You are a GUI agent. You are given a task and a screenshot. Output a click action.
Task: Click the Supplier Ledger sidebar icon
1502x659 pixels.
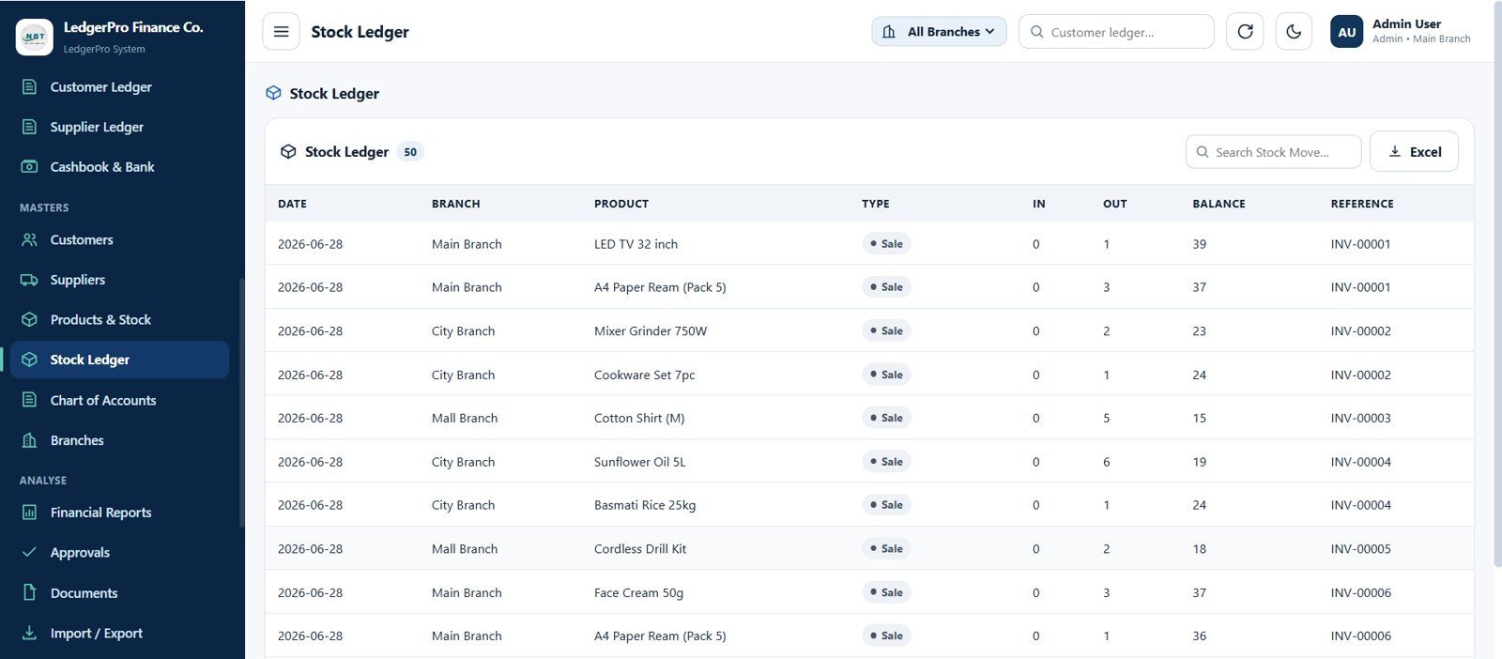click(30, 127)
